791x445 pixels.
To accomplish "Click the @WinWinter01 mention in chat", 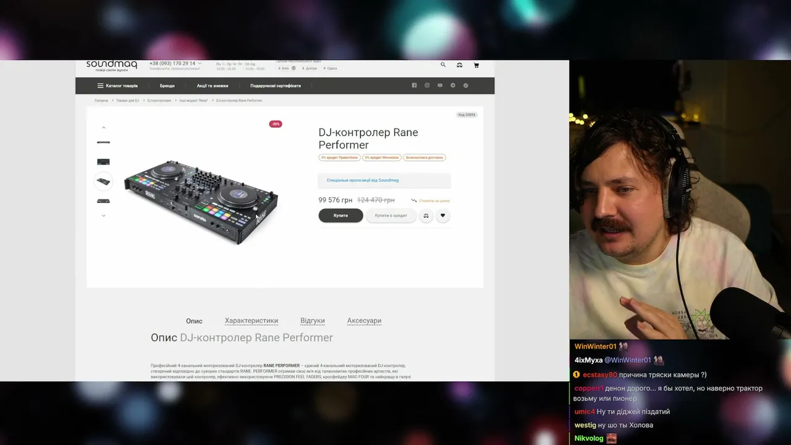I will [x=628, y=360].
